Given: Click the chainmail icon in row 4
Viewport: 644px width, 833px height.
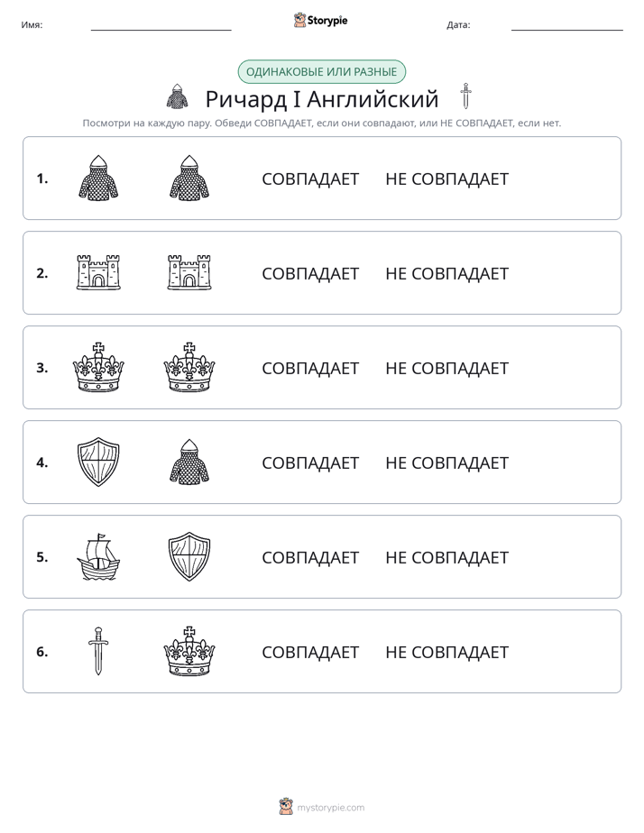Looking at the screenshot, I should [189, 462].
